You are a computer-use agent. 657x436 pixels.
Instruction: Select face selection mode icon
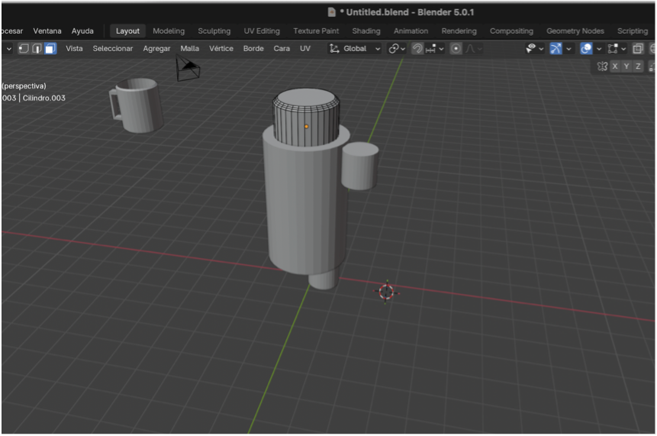50,48
